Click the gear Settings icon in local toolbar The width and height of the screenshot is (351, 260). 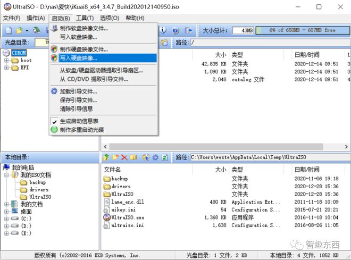point(155,157)
